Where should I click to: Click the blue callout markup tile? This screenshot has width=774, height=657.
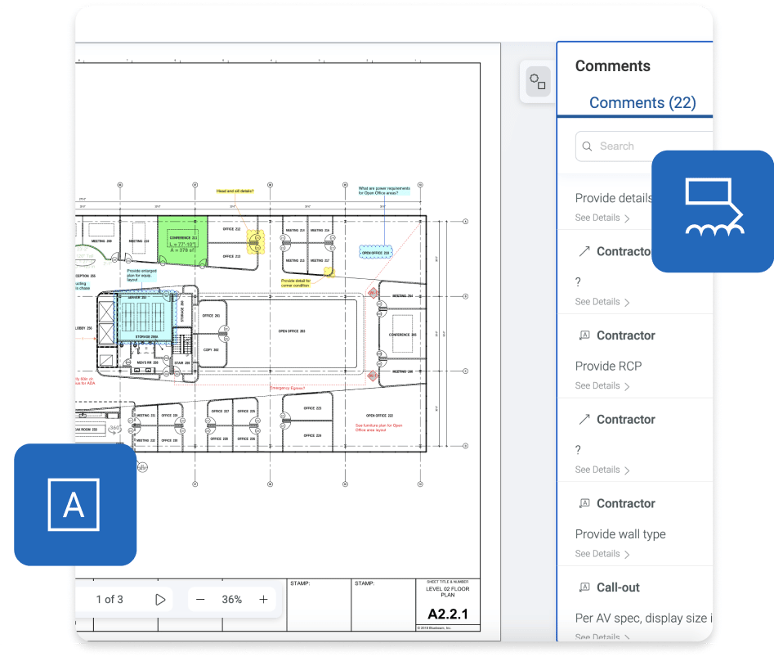[712, 211]
